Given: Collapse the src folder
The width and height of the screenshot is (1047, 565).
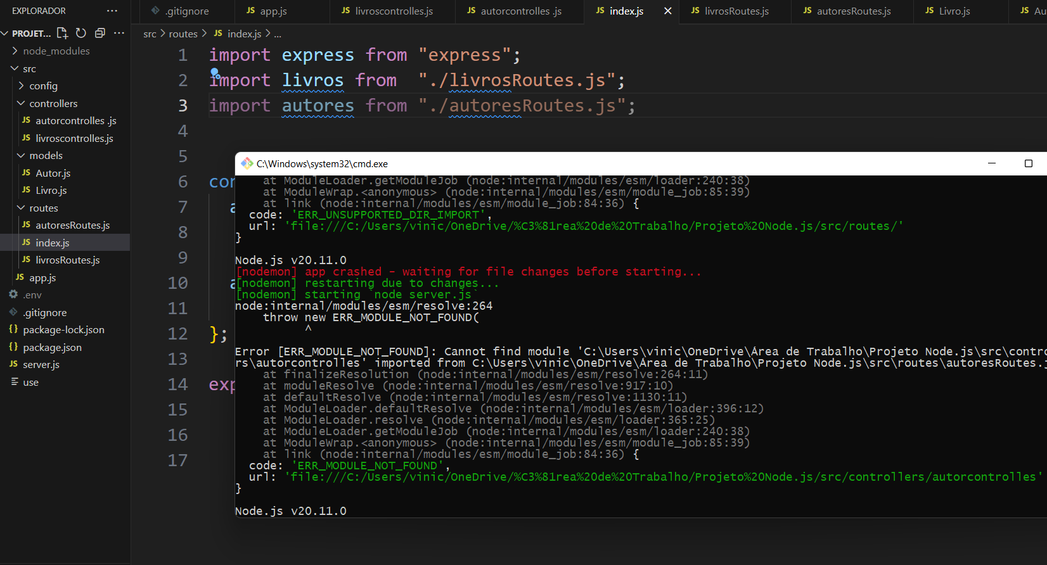Looking at the screenshot, I should [x=65, y=68].
